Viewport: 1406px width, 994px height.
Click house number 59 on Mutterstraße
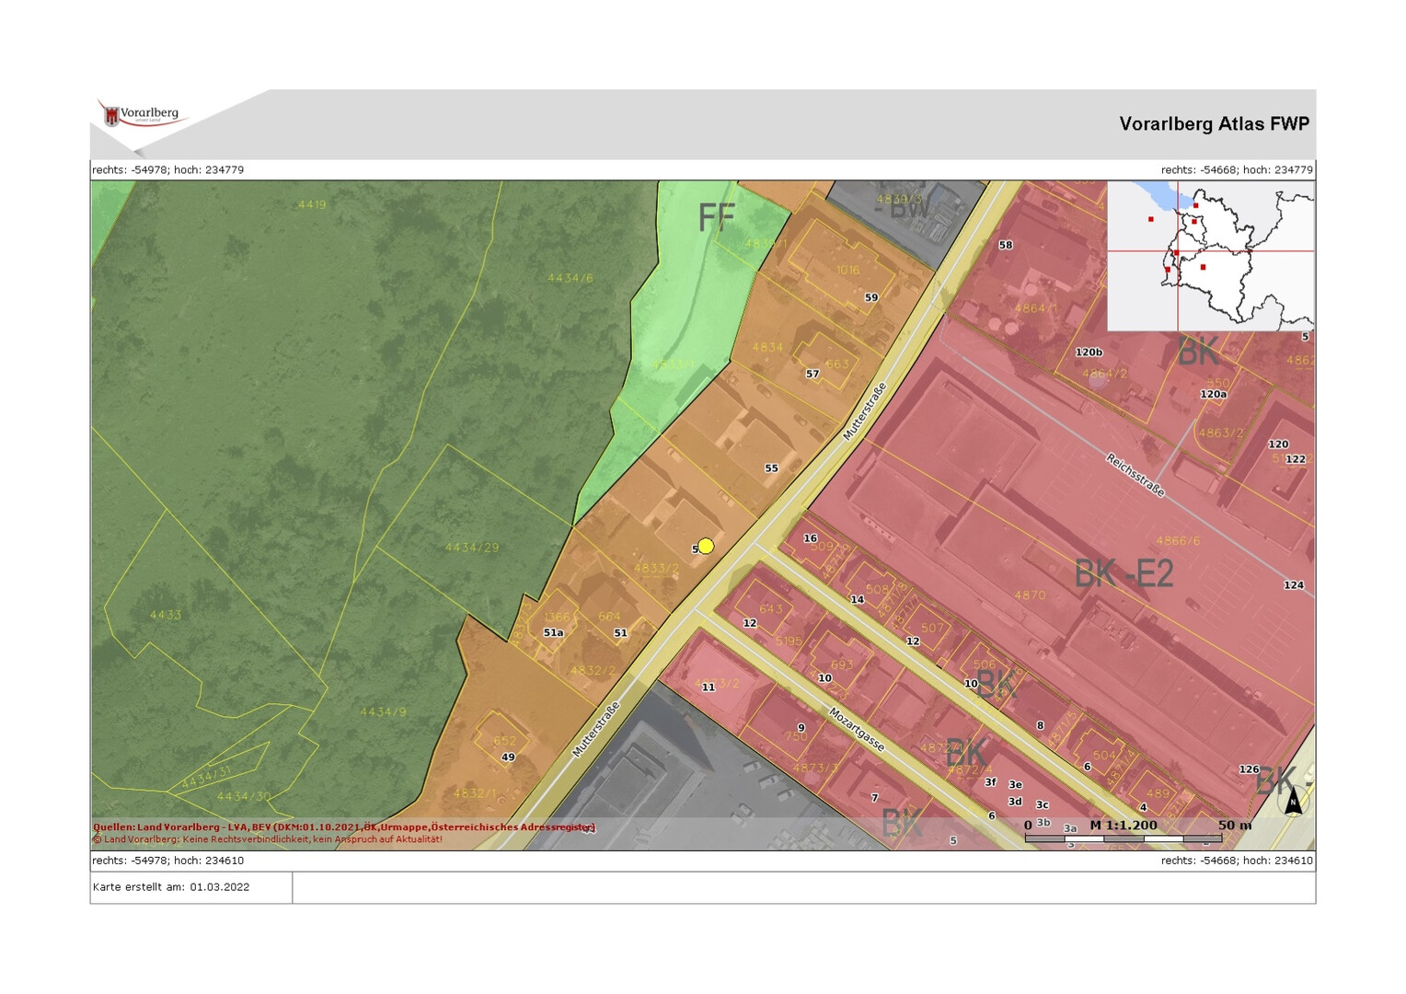coord(870,297)
